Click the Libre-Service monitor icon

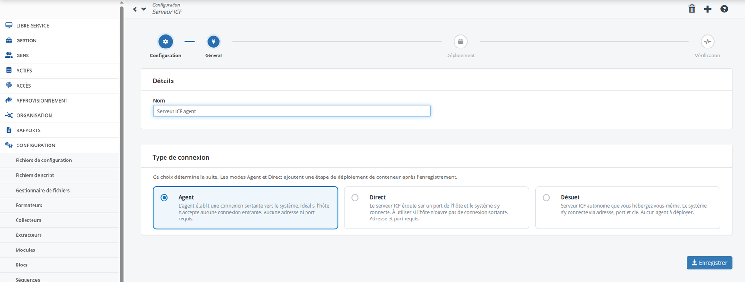coord(8,25)
